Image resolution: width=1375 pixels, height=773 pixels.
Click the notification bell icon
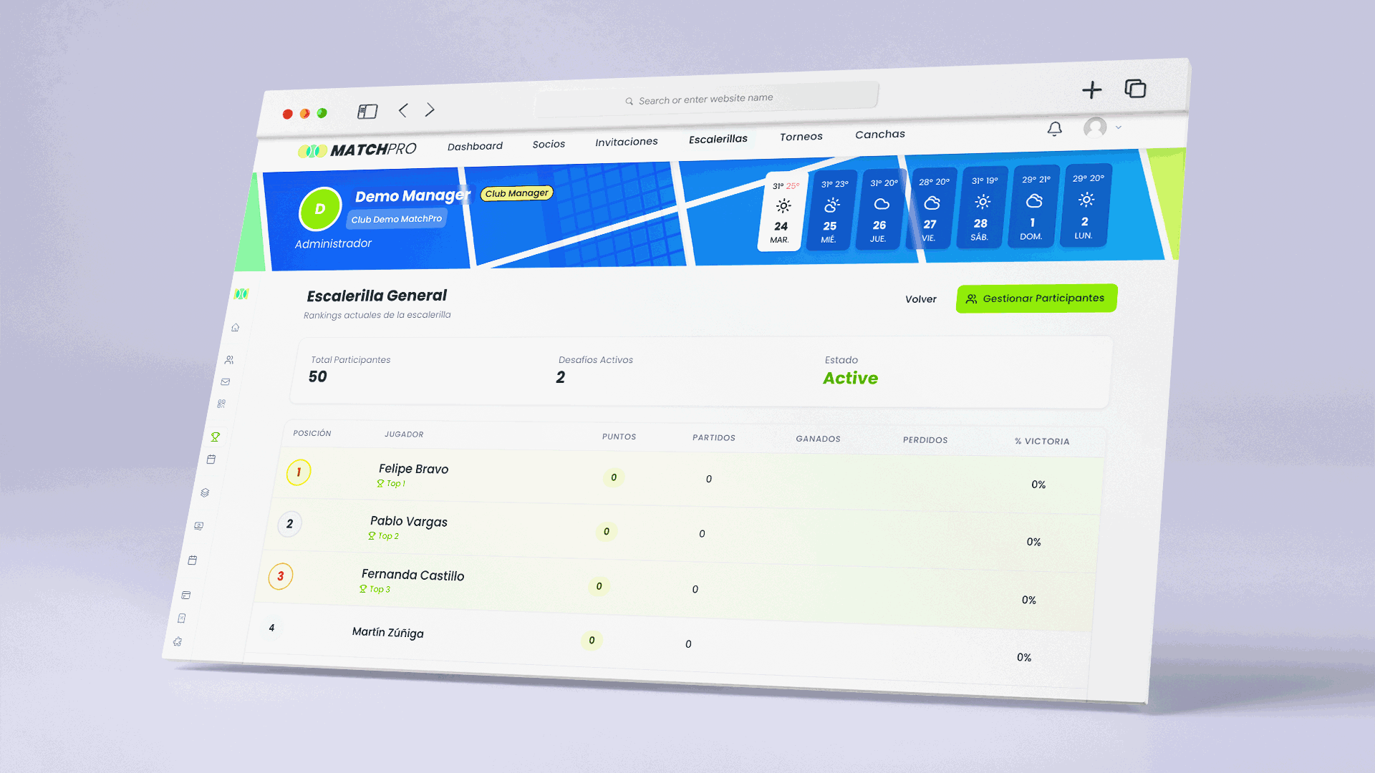pos(1054,129)
